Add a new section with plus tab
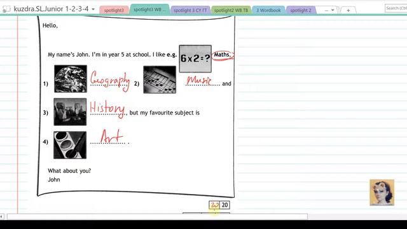Screen dimensions: 407x229 (348, 10)
